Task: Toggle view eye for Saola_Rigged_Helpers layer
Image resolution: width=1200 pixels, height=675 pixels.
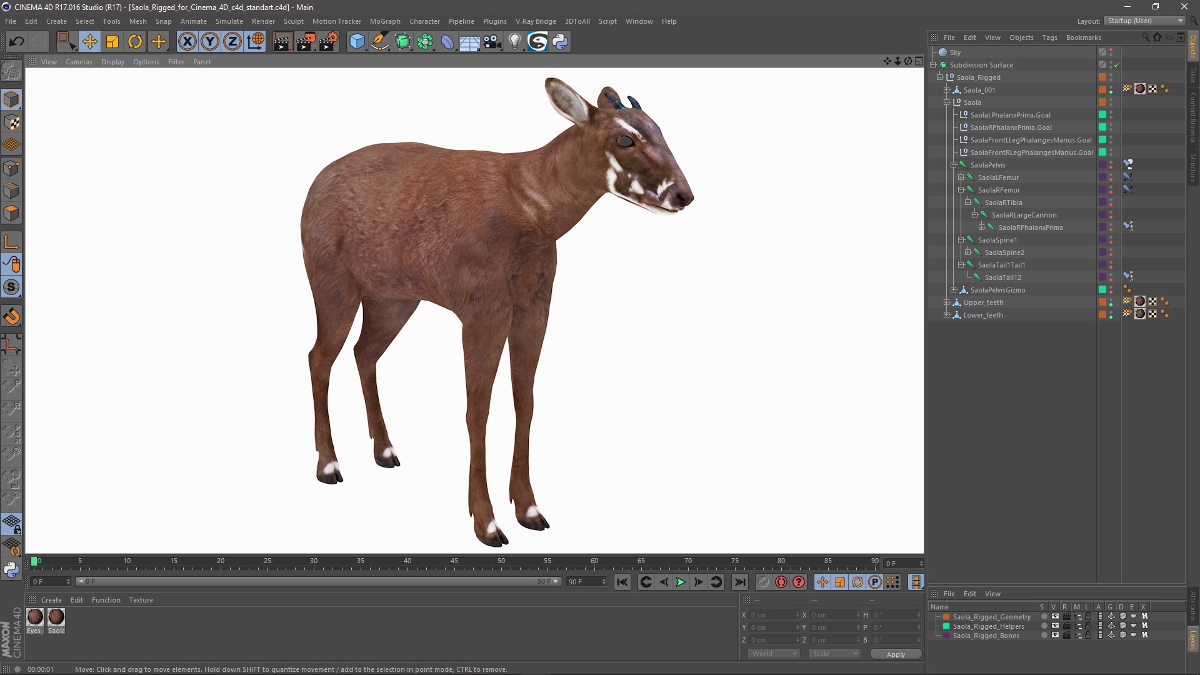Action: pyautogui.click(x=1055, y=626)
